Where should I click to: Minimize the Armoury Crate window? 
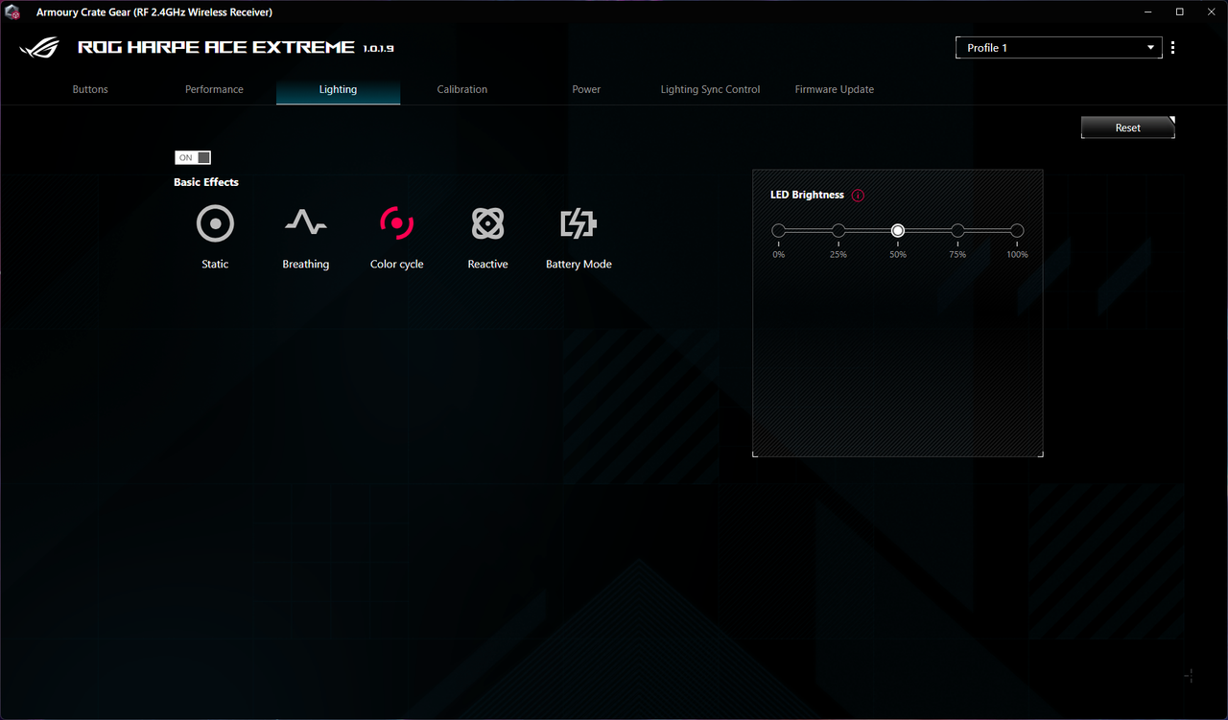pyautogui.click(x=1149, y=12)
